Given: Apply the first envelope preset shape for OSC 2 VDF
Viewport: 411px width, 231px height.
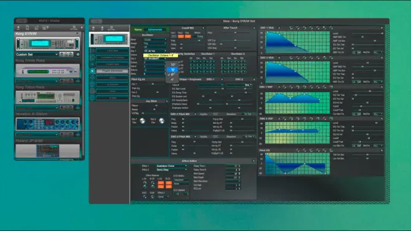Looking at the screenshot, I should [x=285, y=119].
